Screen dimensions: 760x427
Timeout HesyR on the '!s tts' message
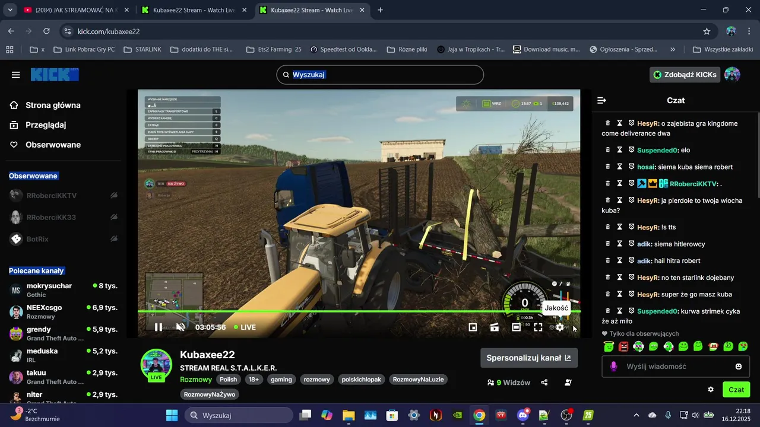click(x=620, y=227)
